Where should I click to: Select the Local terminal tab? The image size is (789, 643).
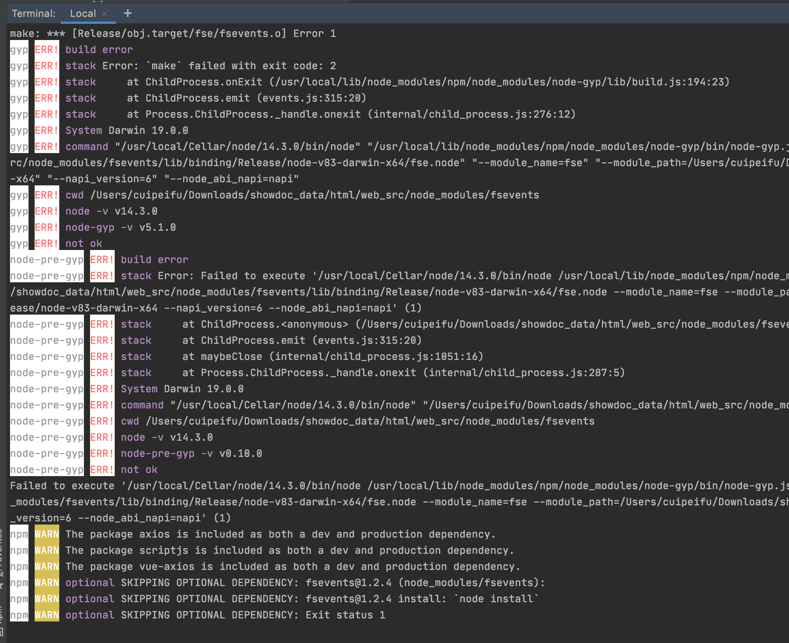point(83,13)
